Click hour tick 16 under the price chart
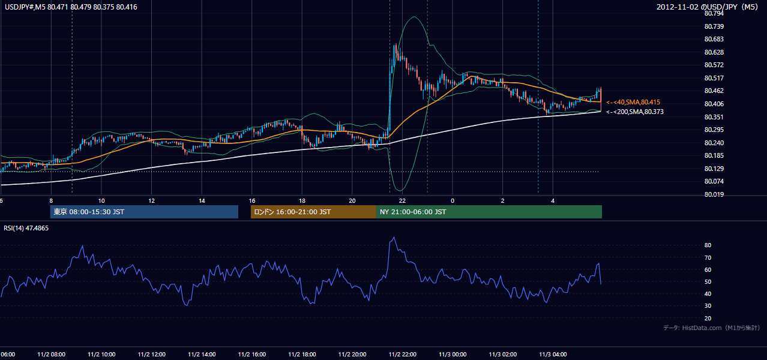This screenshot has height=360, width=767. tap(252, 201)
